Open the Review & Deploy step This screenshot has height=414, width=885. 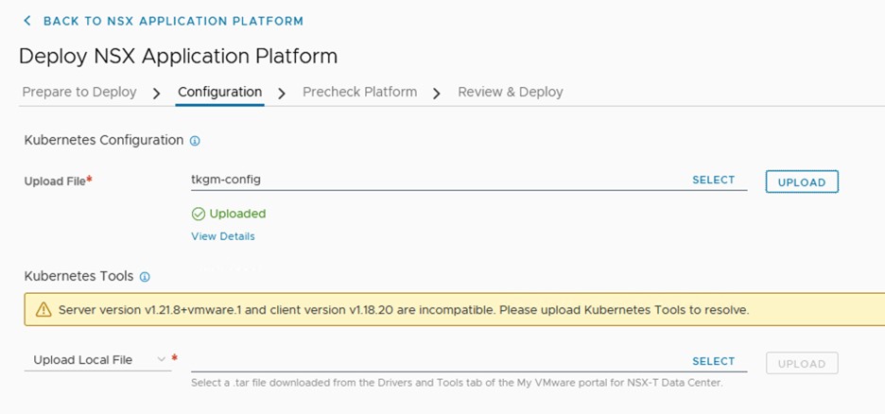[511, 92]
